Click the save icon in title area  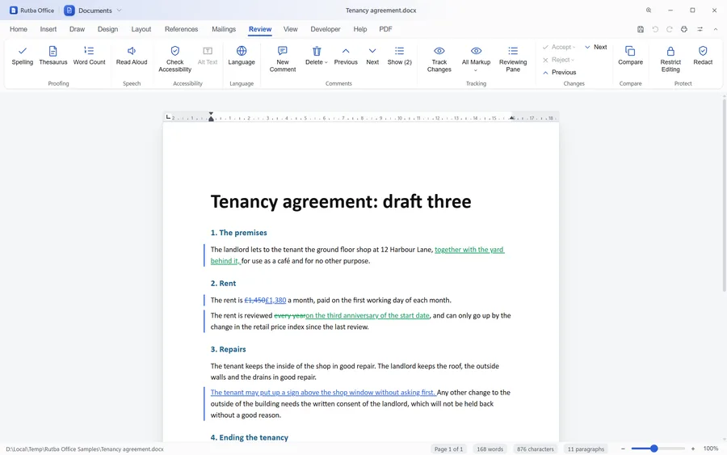641,29
